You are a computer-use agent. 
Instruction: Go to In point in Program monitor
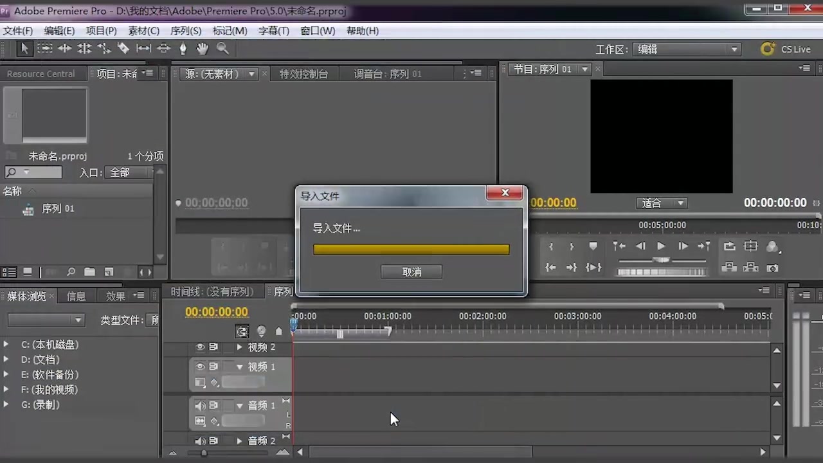(x=550, y=268)
